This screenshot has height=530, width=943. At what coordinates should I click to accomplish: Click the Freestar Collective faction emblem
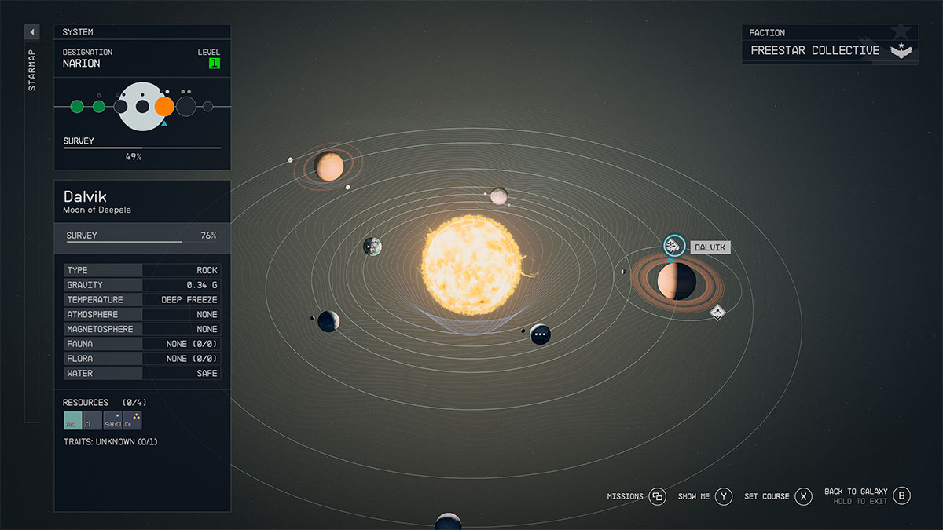click(x=901, y=49)
